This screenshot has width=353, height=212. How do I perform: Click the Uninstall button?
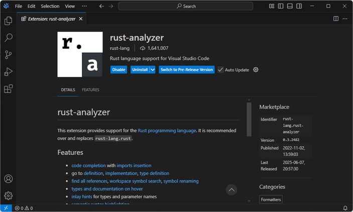coord(140,70)
